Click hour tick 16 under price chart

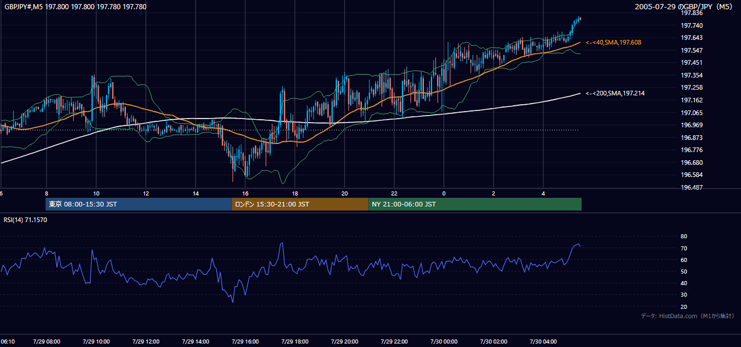(245, 193)
